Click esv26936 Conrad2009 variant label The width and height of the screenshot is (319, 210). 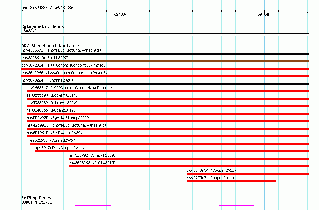click(53, 140)
